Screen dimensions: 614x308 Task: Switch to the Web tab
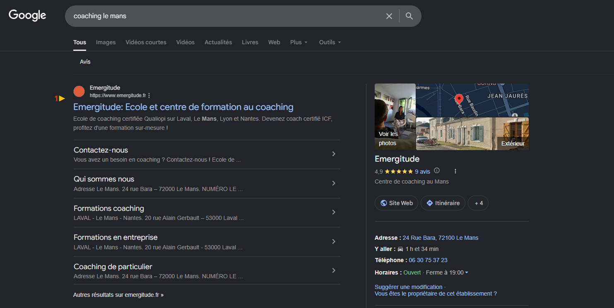click(x=274, y=42)
